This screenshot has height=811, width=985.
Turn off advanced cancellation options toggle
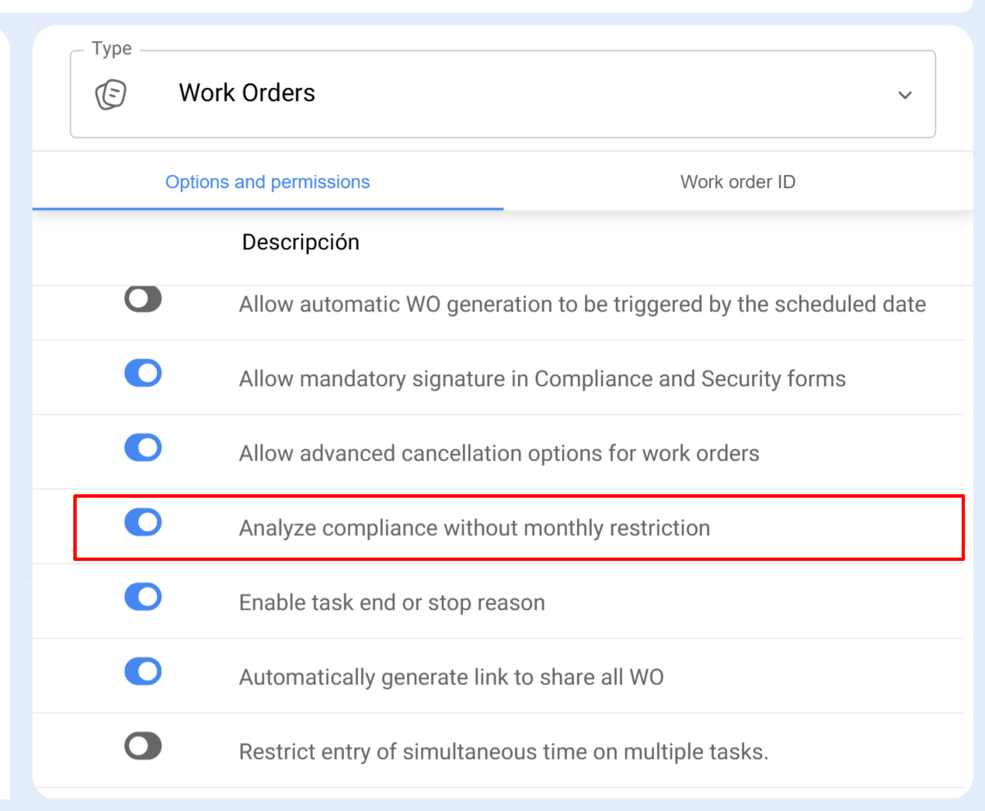pyautogui.click(x=143, y=448)
